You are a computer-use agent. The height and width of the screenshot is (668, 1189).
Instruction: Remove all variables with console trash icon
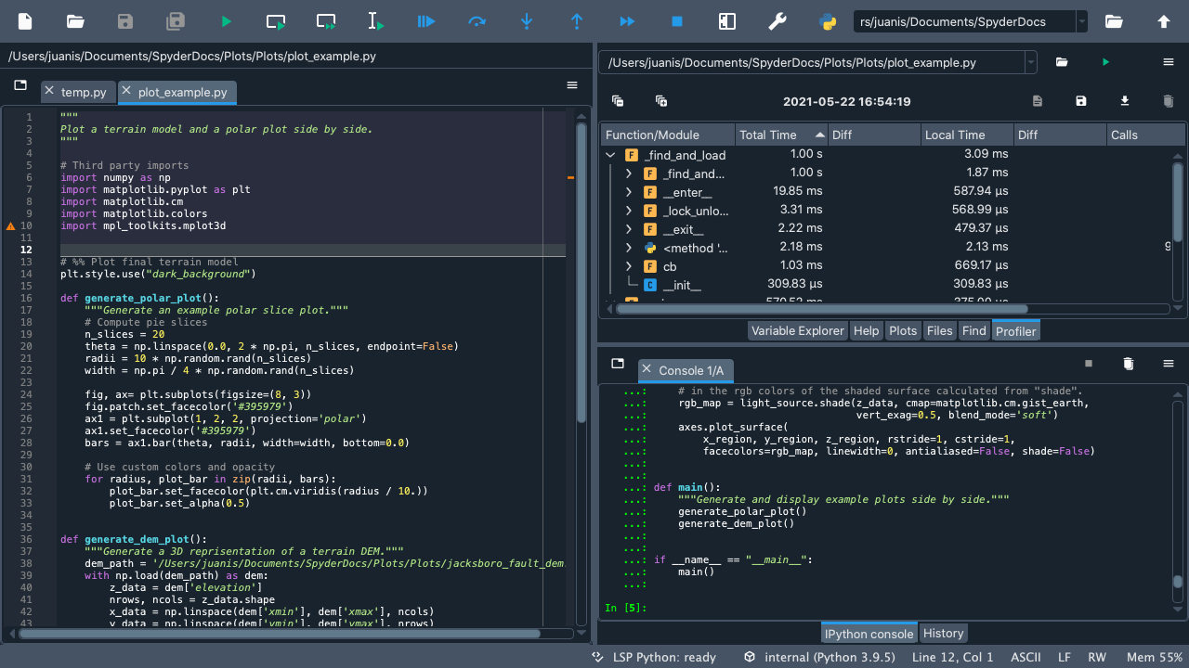point(1129,364)
